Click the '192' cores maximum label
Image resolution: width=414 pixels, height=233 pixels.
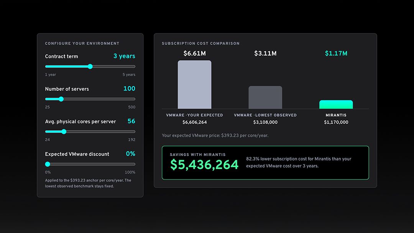131,139
